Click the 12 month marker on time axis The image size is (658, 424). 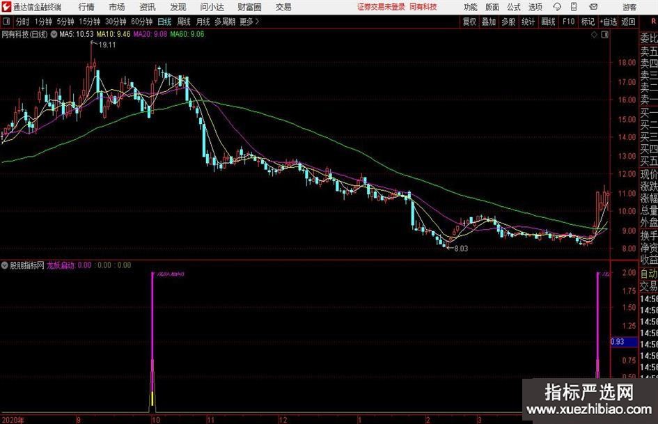[283, 420]
